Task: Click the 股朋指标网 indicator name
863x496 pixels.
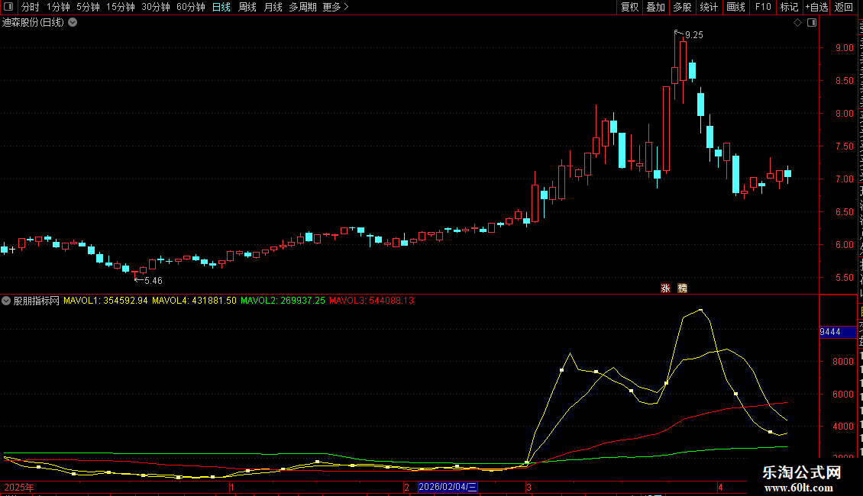Action: coord(37,301)
